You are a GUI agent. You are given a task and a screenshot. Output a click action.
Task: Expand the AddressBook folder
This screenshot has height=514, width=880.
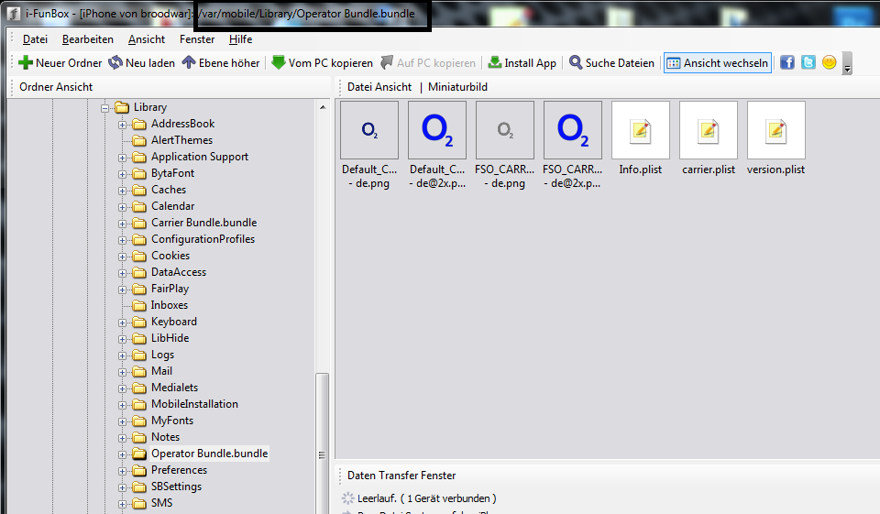(x=122, y=125)
